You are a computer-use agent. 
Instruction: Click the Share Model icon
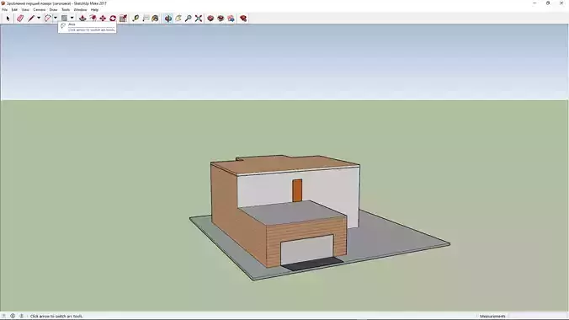coord(221,19)
